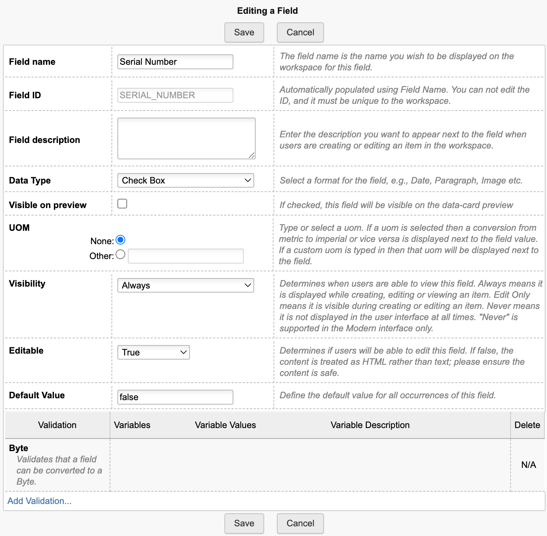Click the Validation column header

tap(57, 425)
